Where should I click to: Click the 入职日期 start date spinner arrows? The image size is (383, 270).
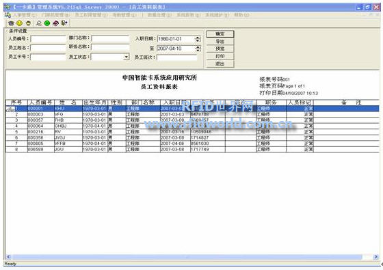click(198, 39)
